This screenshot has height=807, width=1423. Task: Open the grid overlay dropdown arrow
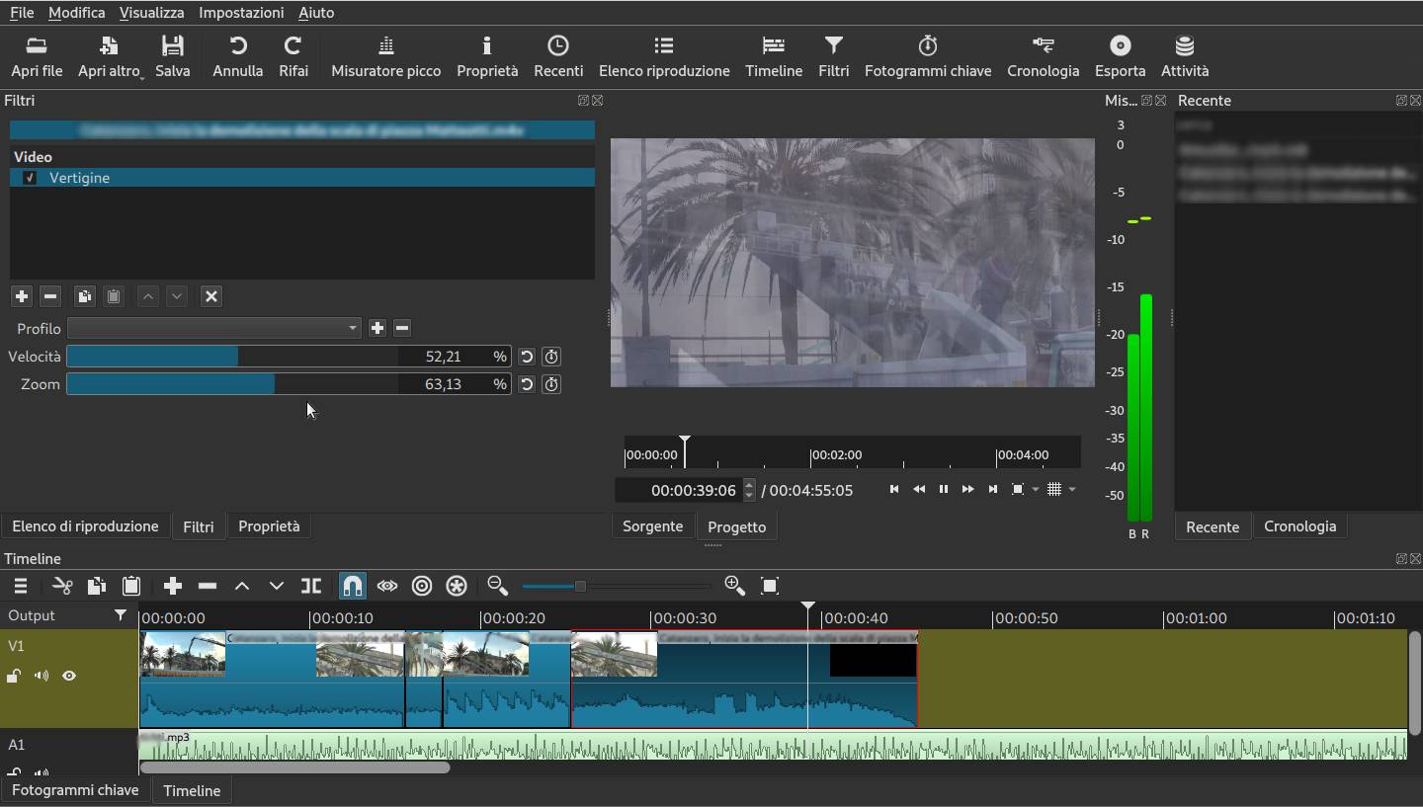(1072, 490)
